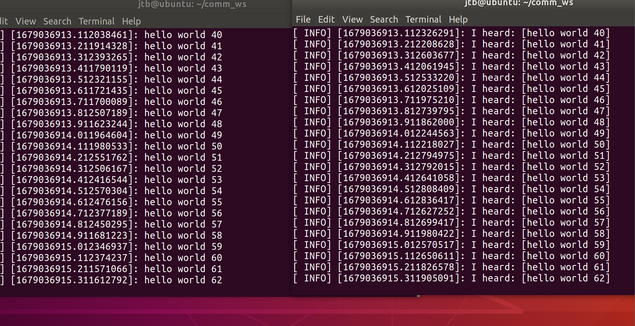Open Help menu in left terminal

[x=131, y=21]
